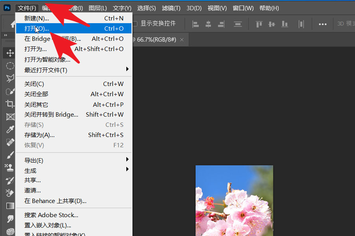The image size is (355, 236).
Task: Choose 搜索 Adobe Stock... menu item
Action: click(x=74, y=215)
